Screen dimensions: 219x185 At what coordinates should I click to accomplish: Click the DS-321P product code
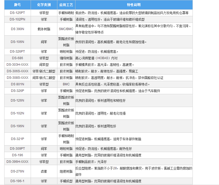pos(18,139)
